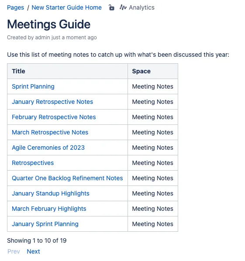
Task: Click the page restrictions unlocked padlock icon
Action: [x=111, y=7]
